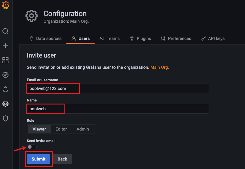
Task: Switch to the Data sources tab
Action: [x=45, y=38]
